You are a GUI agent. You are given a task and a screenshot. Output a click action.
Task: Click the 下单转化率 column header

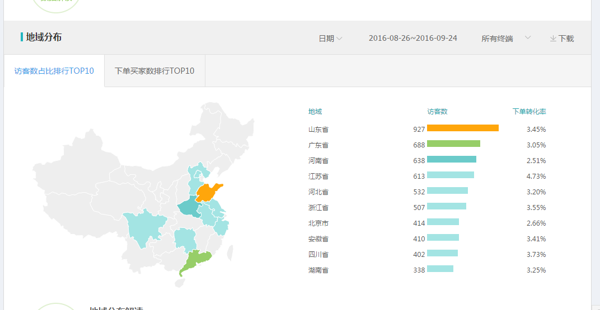[x=529, y=112]
